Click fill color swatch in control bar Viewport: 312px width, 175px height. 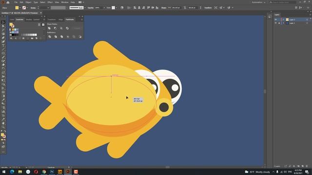[x=17, y=8]
